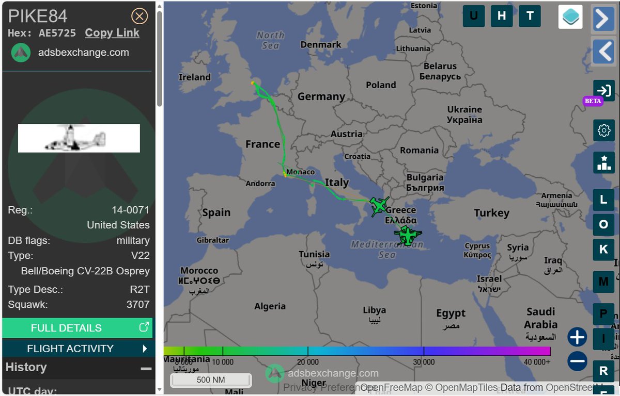Image resolution: width=620 pixels, height=396 pixels.
Task: Click the adsbexchange.com logo in sidebar
Action: pos(21,53)
